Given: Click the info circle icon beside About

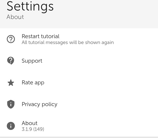Looking at the screenshot, I should (x=11, y=126).
